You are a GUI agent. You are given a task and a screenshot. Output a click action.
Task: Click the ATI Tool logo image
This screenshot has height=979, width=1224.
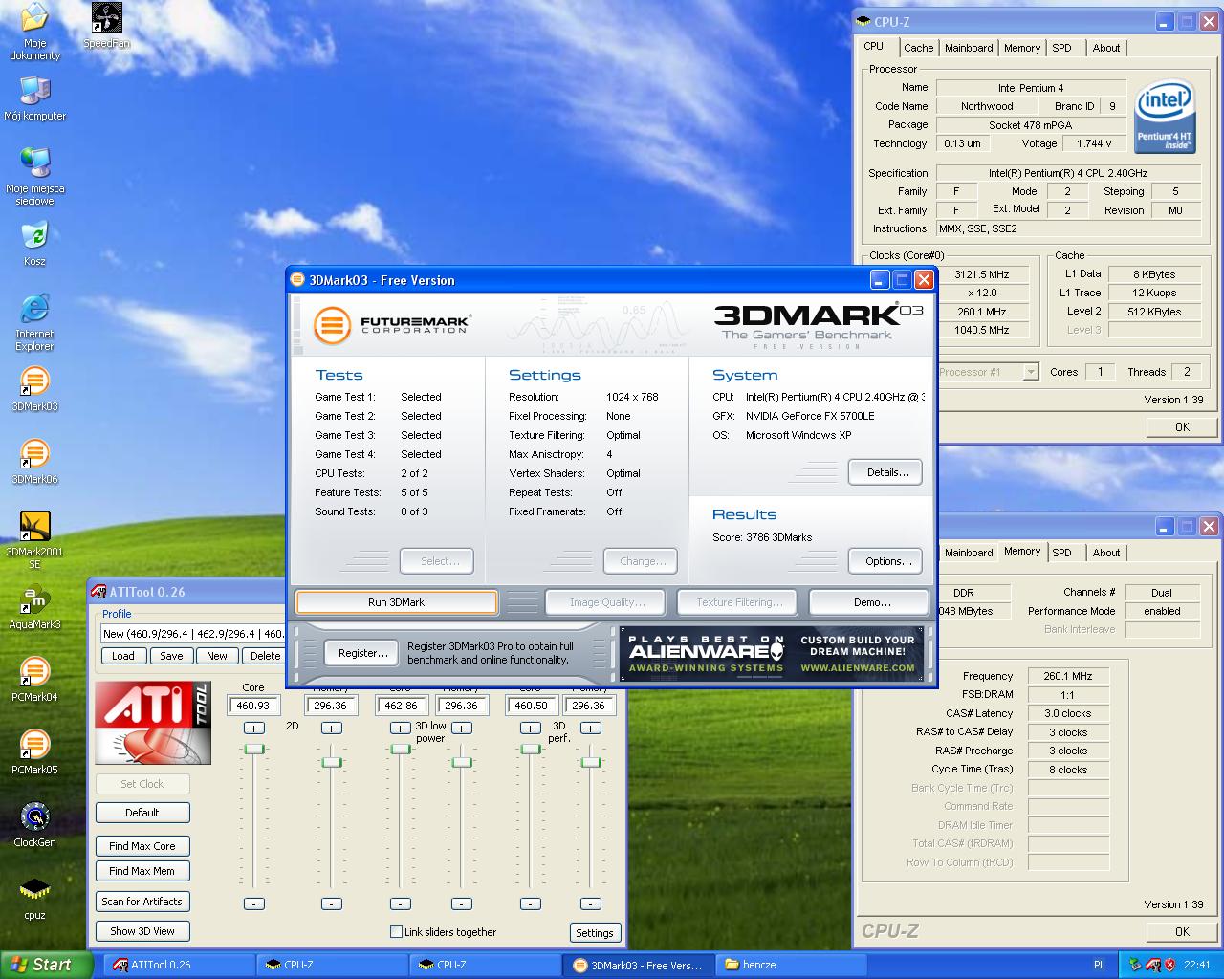pos(153,723)
